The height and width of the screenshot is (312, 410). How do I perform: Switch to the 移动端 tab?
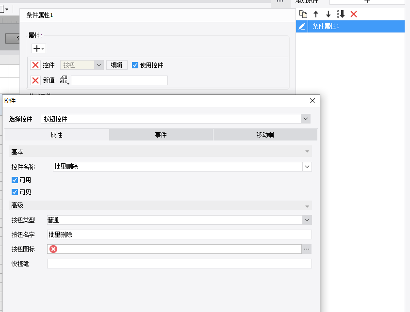click(x=265, y=135)
